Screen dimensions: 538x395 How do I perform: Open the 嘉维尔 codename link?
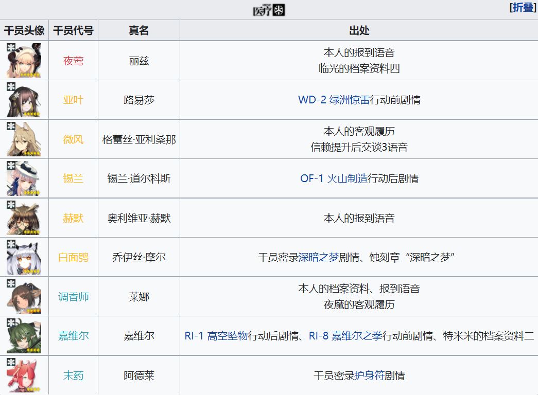(74, 336)
